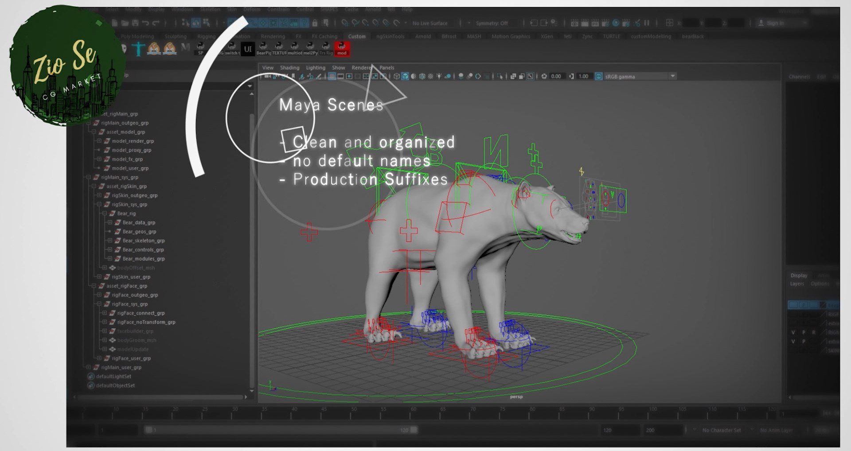Switch to the ngSkinTools shelf tab

point(390,36)
